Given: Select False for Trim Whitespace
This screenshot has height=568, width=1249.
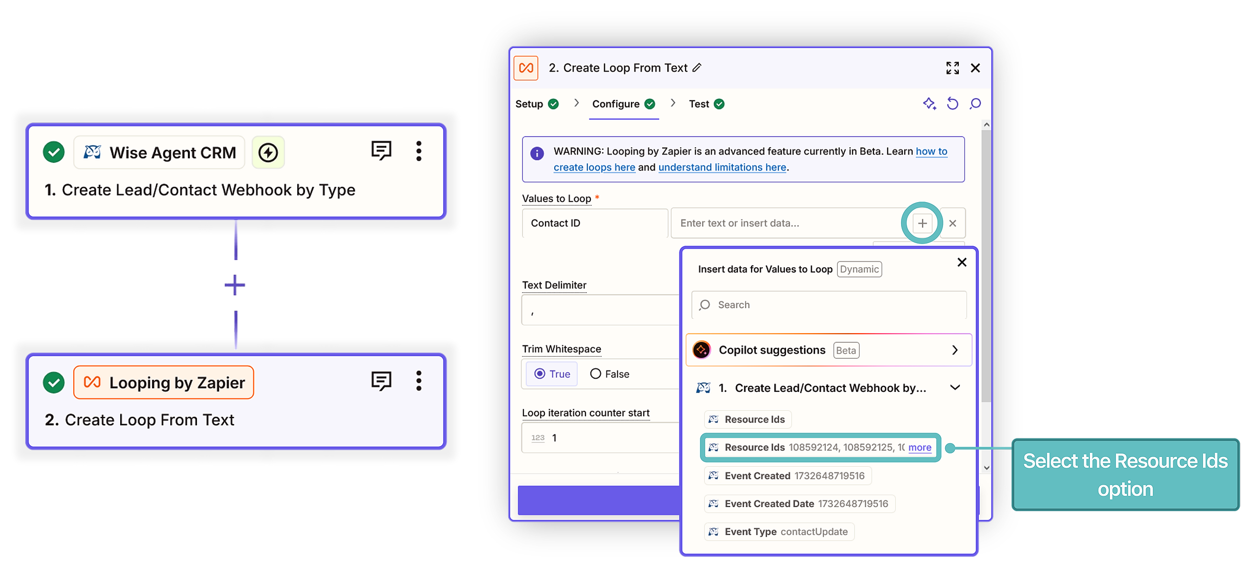Looking at the screenshot, I should [609, 374].
